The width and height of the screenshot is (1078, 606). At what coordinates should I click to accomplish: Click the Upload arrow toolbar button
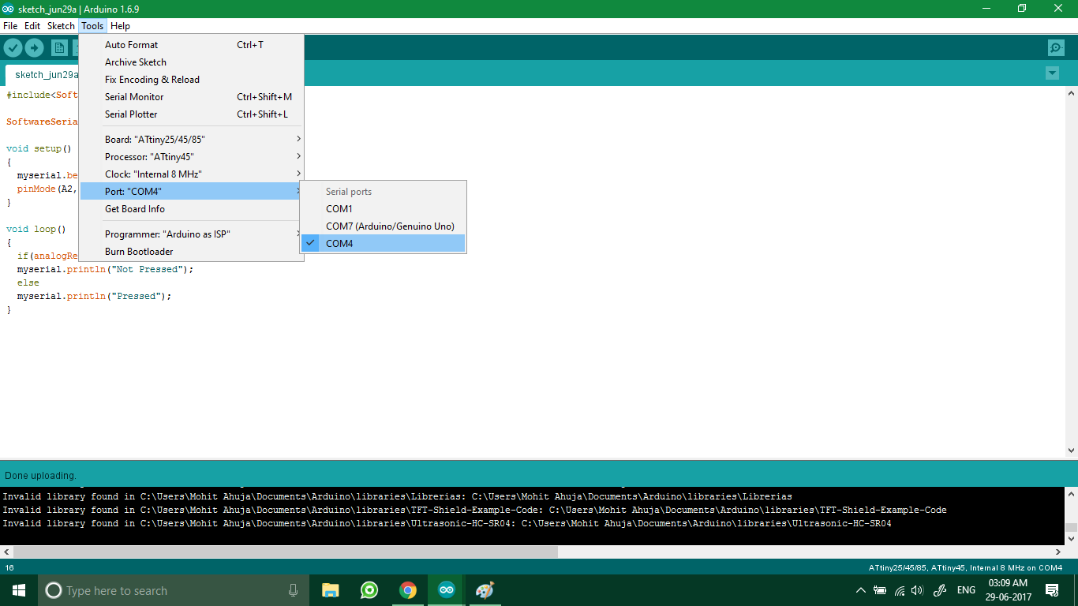(x=34, y=48)
